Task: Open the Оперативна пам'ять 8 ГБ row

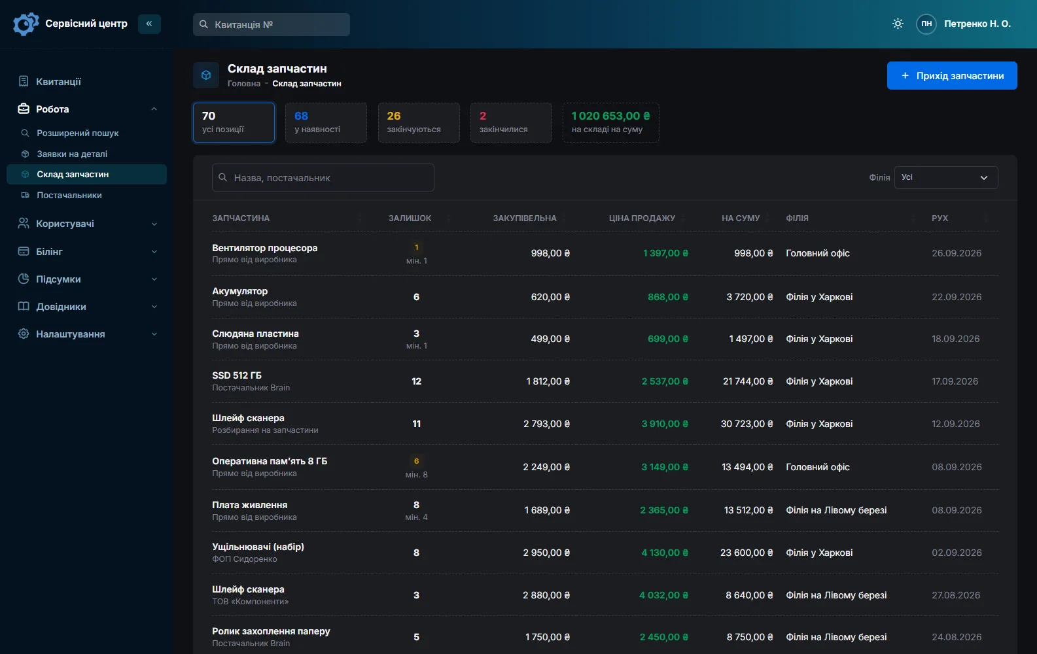Action: click(605, 467)
